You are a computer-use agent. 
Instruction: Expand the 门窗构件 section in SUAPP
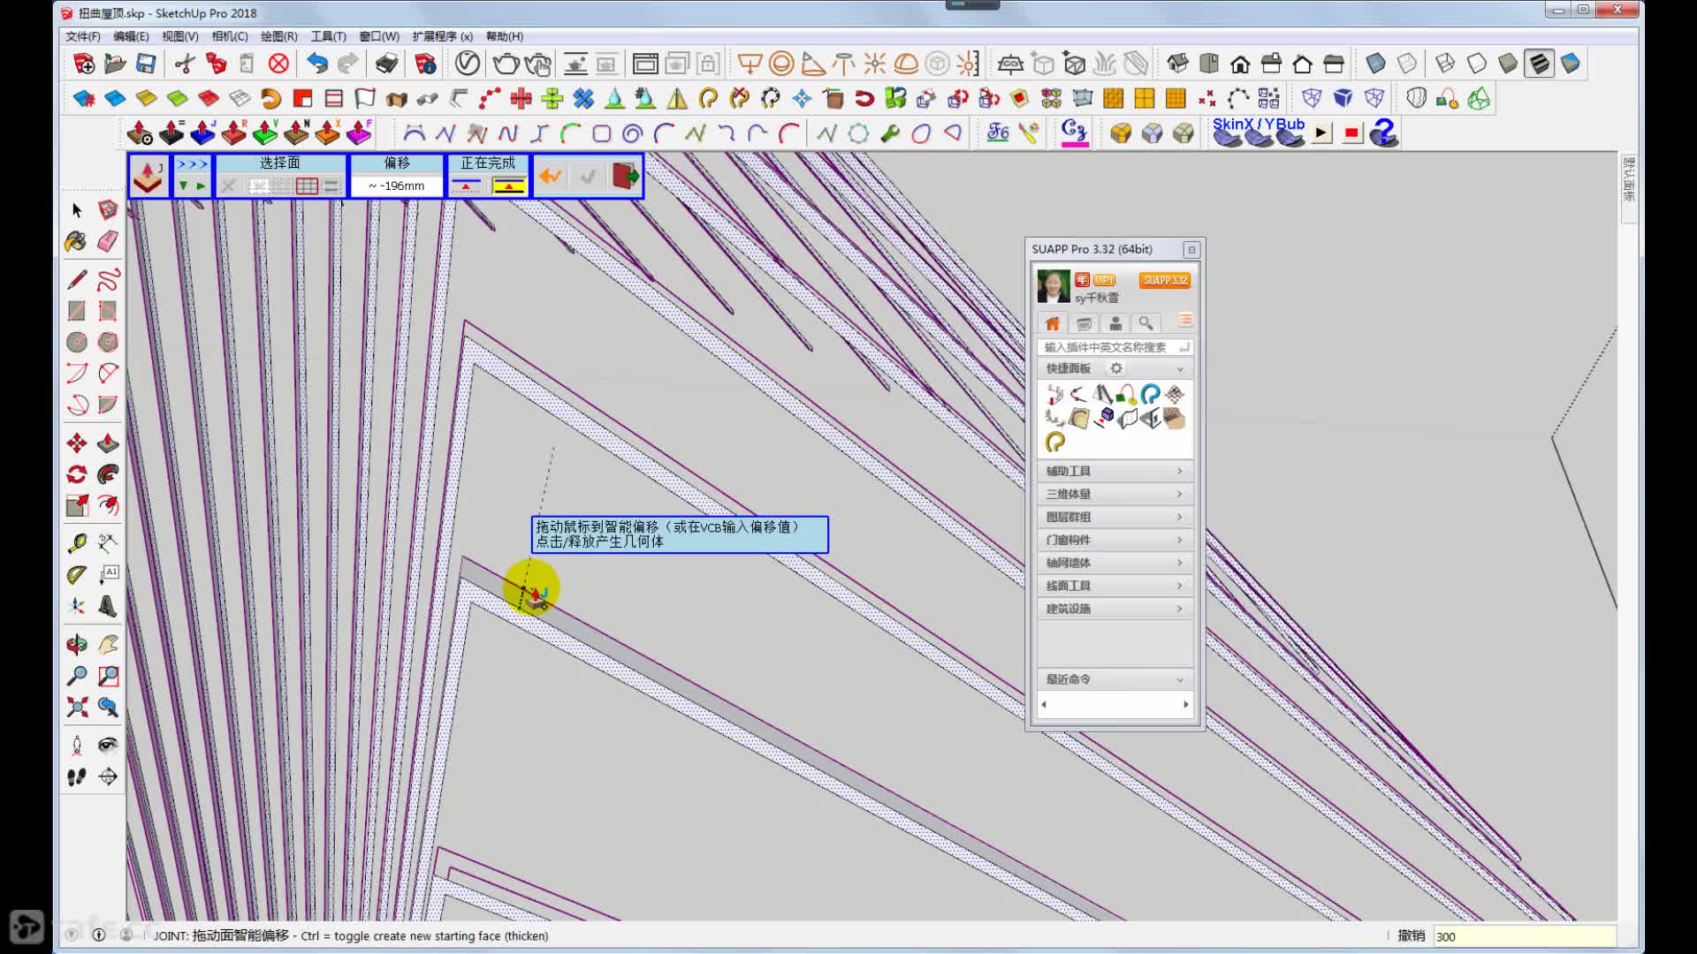point(1115,540)
